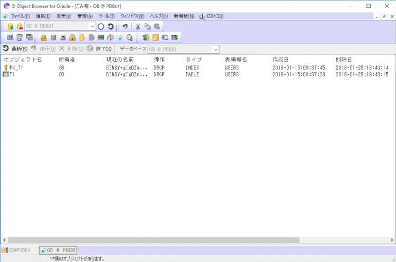Click the 復元(U) restore button

coord(43,48)
